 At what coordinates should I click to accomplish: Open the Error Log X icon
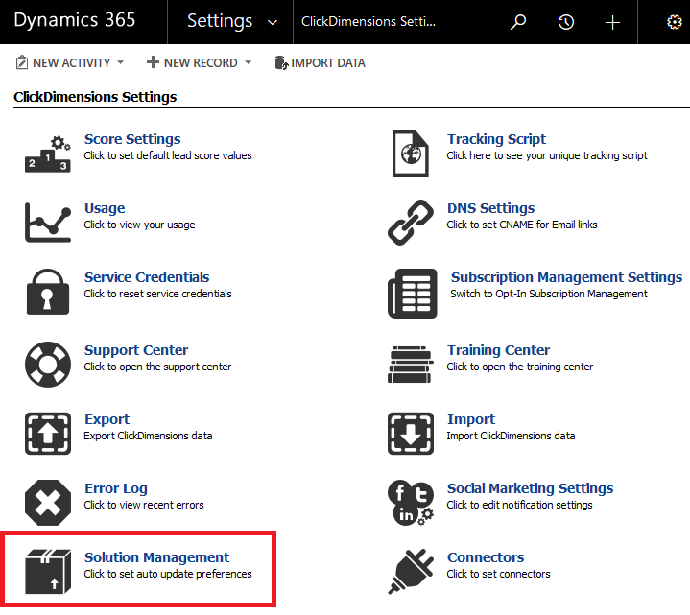point(48,503)
